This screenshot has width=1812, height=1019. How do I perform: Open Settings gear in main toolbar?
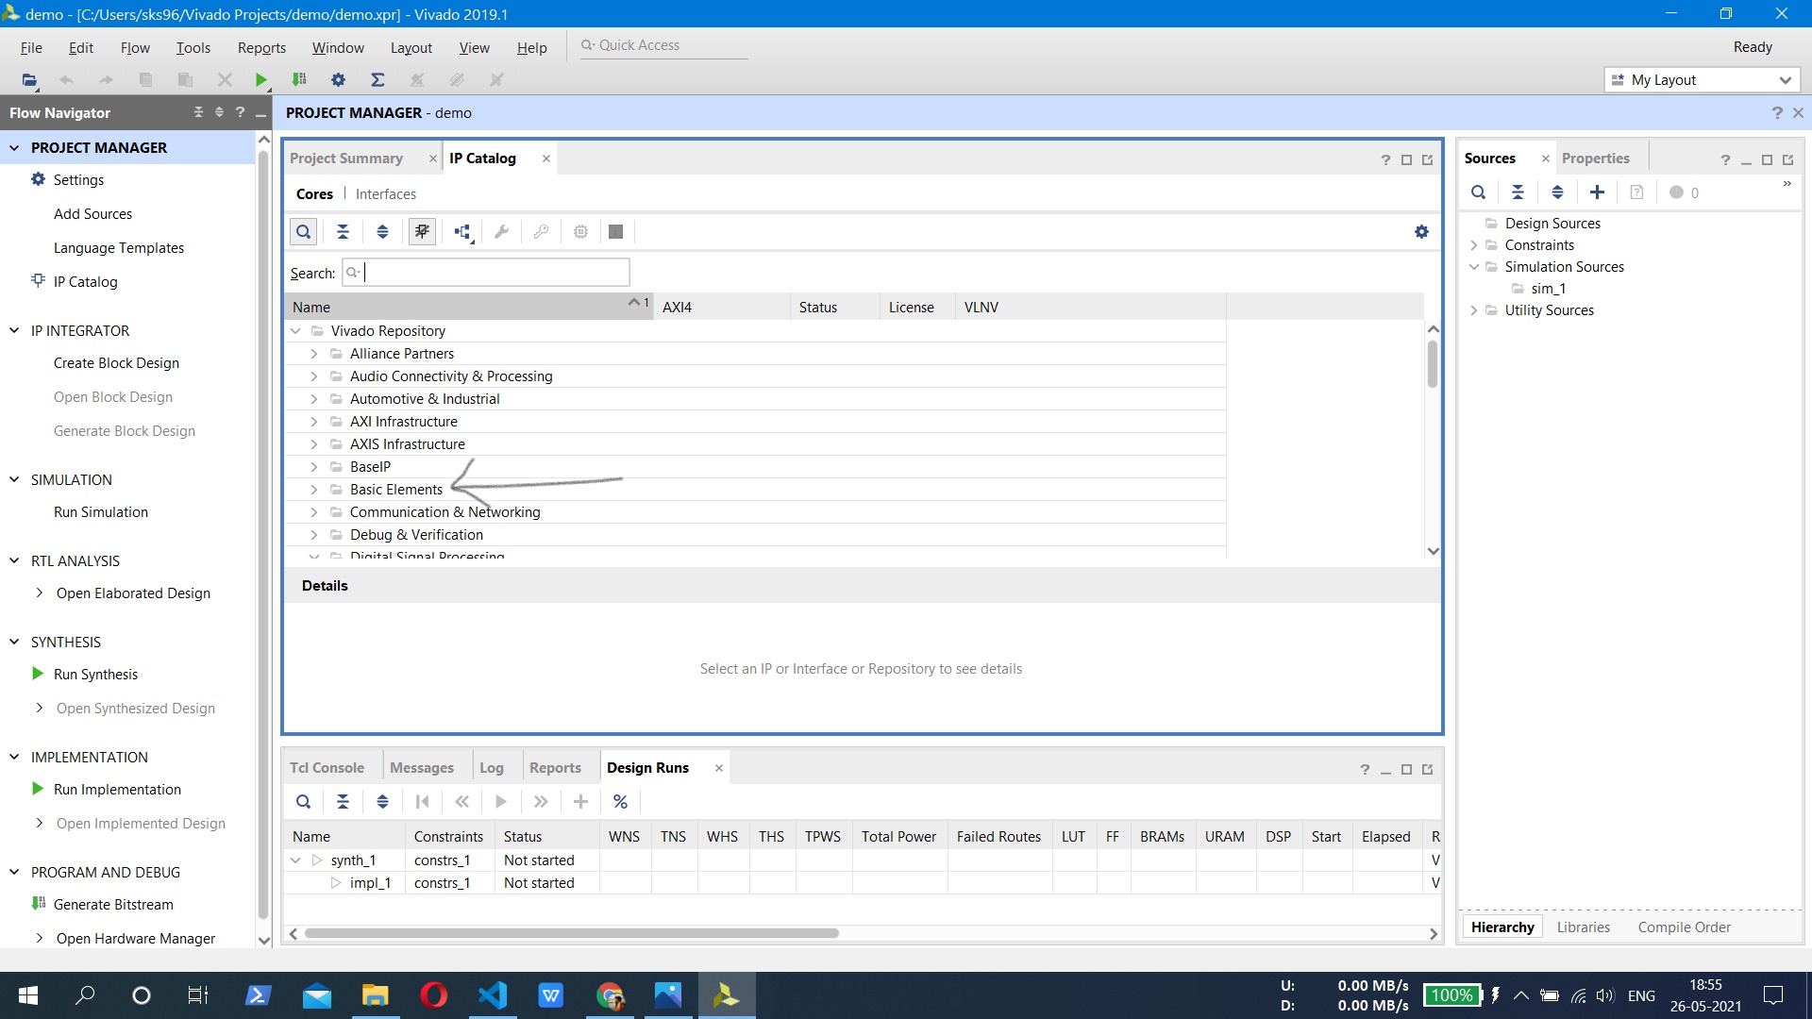pyautogui.click(x=338, y=80)
